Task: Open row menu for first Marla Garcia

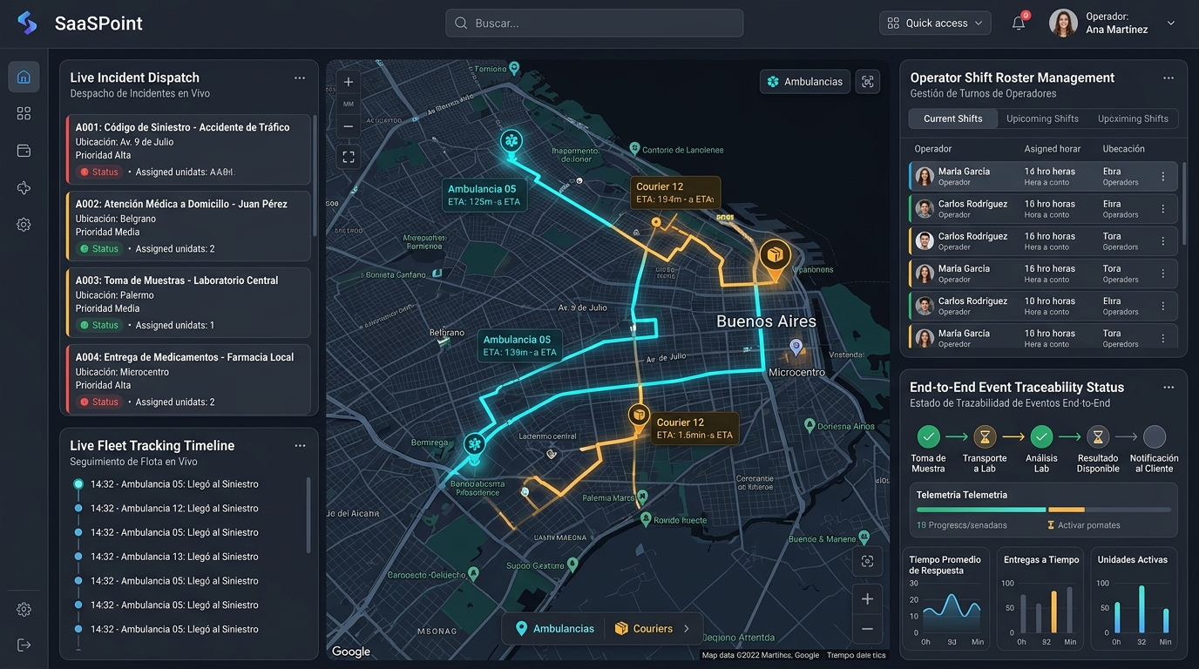Action: 1162,177
